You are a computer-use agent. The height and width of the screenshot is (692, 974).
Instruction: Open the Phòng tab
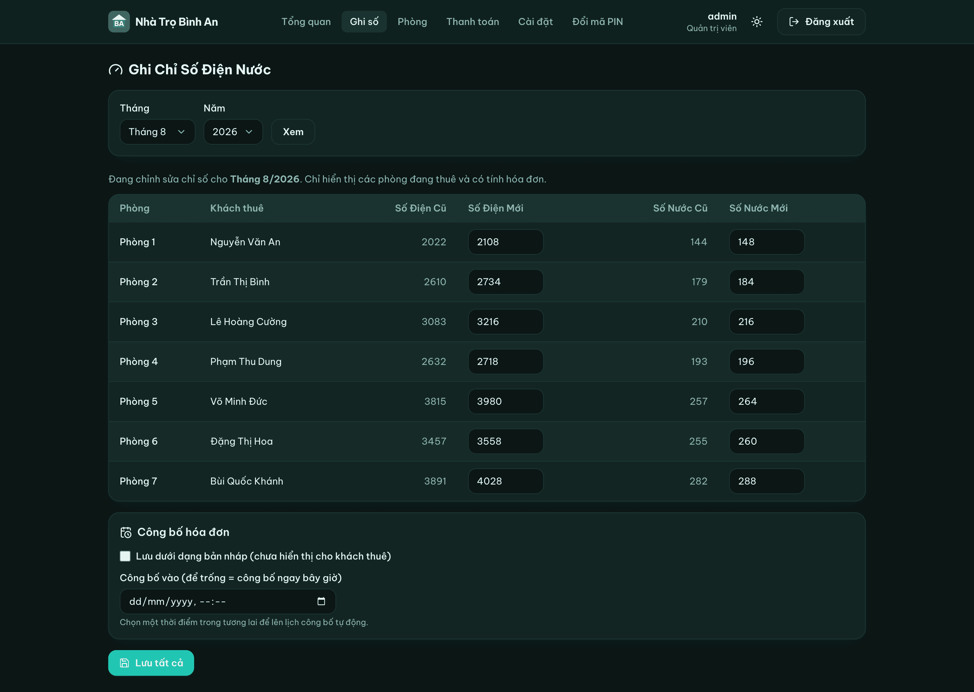coord(412,22)
